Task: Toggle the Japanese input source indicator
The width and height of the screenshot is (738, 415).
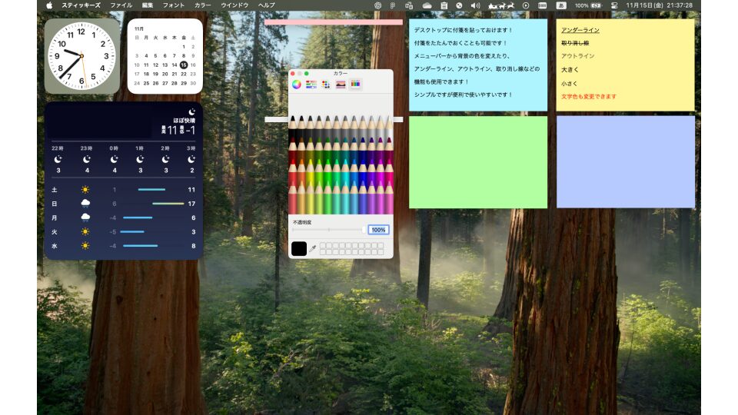Action: tap(561, 5)
